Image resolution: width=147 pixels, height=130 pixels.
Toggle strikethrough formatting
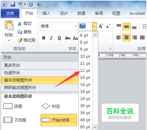(x=68, y=38)
